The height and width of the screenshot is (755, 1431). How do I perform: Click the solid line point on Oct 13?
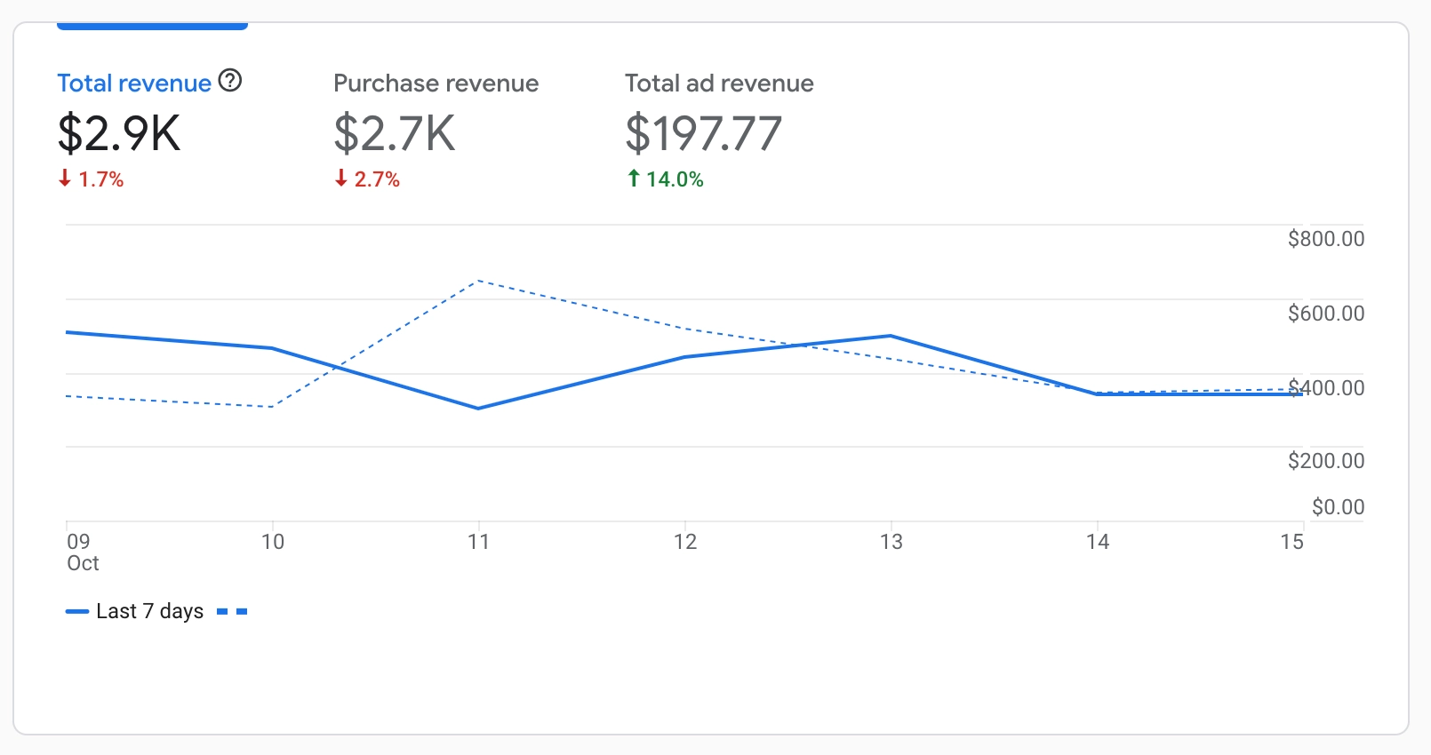point(891,336)
